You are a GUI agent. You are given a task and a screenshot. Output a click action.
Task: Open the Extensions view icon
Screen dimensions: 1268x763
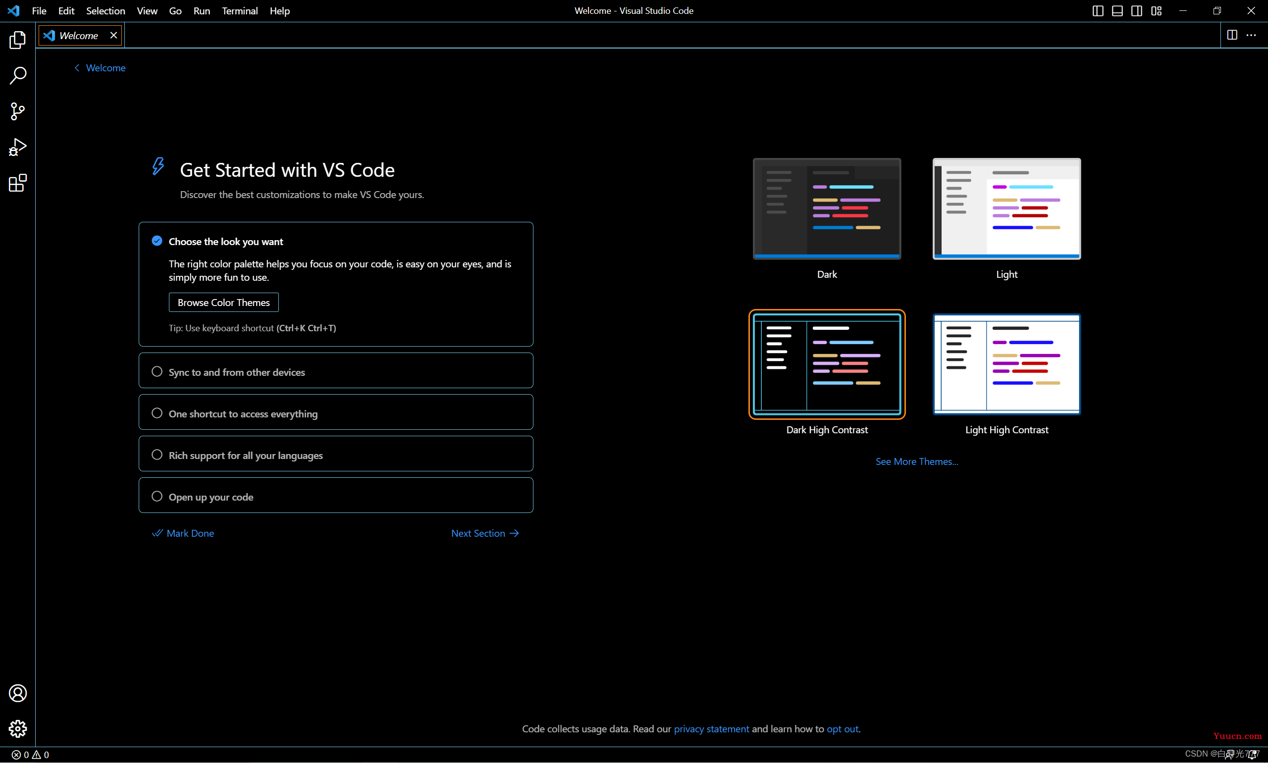click(17, 183)
